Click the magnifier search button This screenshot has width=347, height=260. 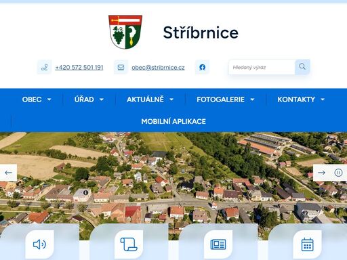pyautogui.click(x=302, y=67)
